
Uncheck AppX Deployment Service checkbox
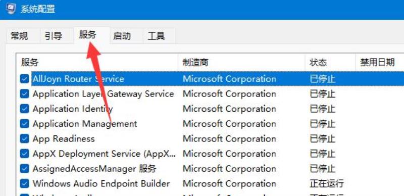tap(24, 154)
